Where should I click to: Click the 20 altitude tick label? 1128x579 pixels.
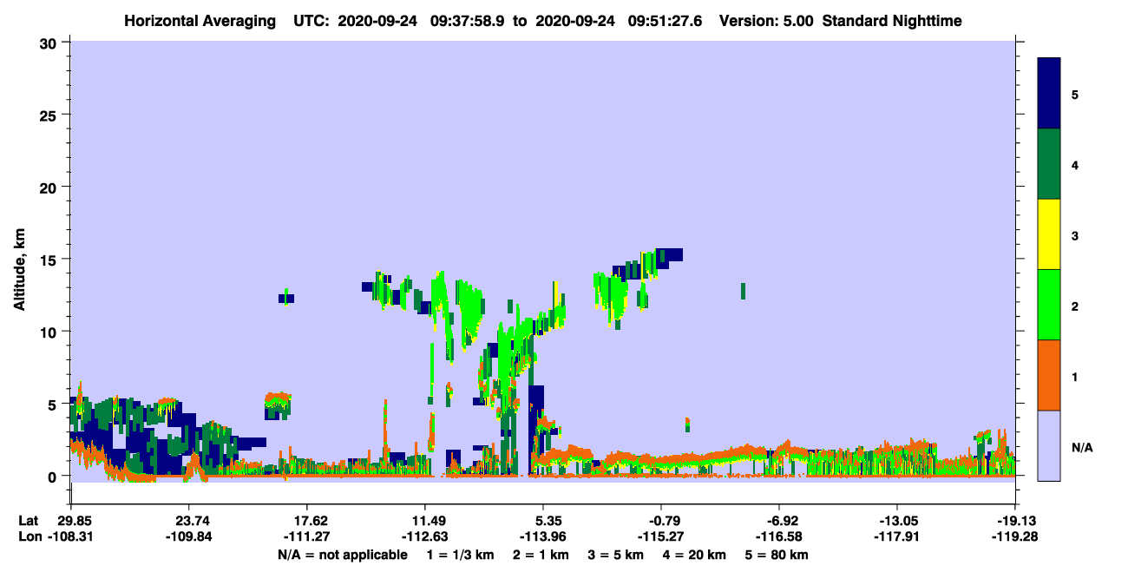(50, 187)
